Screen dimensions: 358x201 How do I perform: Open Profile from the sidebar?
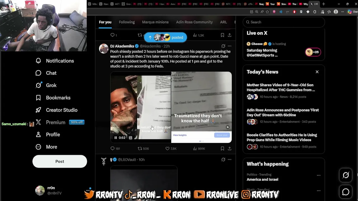(48, 135)
